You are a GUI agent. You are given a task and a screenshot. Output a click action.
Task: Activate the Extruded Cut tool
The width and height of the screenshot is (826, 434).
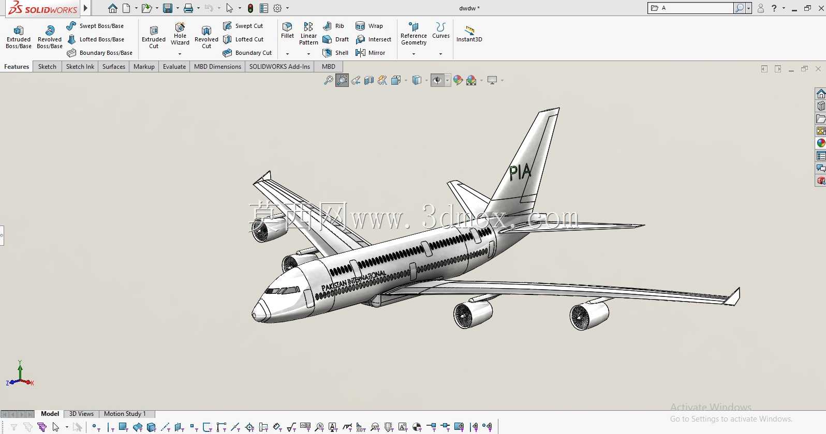[x=154, y=37]
